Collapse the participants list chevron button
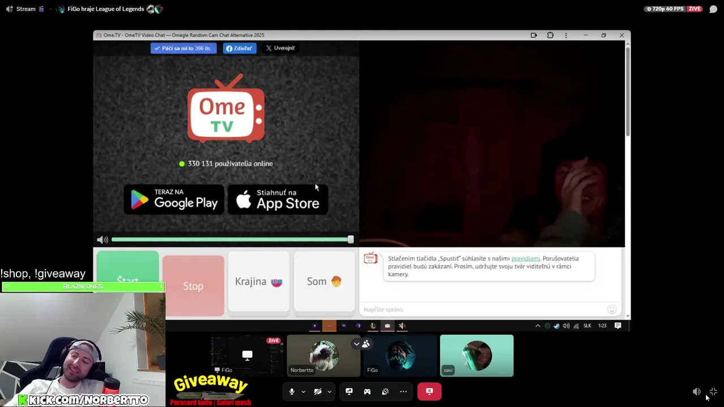Screen dimensions: 724x407 coord(356,344)
